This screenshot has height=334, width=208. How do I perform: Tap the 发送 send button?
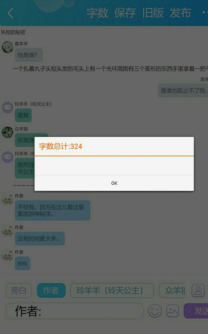[x=196, y=311]
